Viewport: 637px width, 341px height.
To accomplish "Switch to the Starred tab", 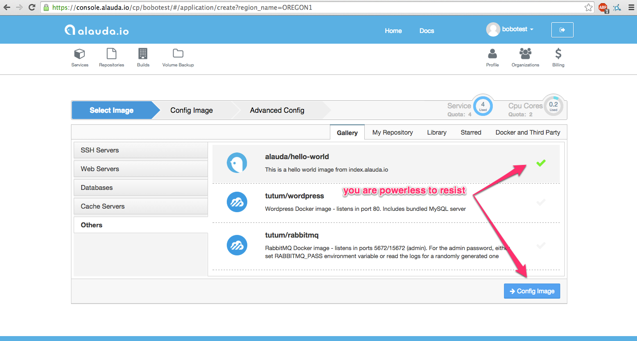I will [x=471, y=132].
